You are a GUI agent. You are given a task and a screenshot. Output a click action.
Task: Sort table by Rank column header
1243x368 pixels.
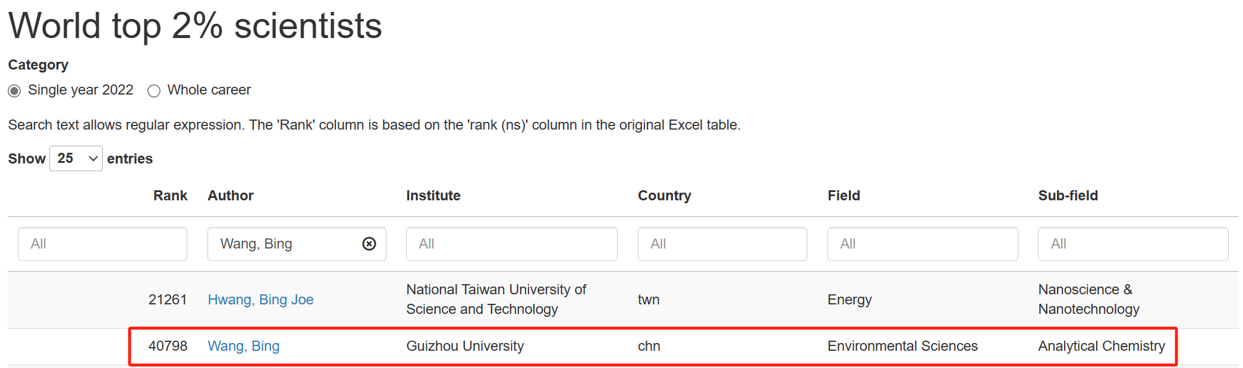(170, 196)
